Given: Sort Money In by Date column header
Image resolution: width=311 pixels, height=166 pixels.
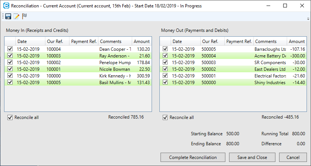Looking at the screenshot, I should [x=30, y=41].
